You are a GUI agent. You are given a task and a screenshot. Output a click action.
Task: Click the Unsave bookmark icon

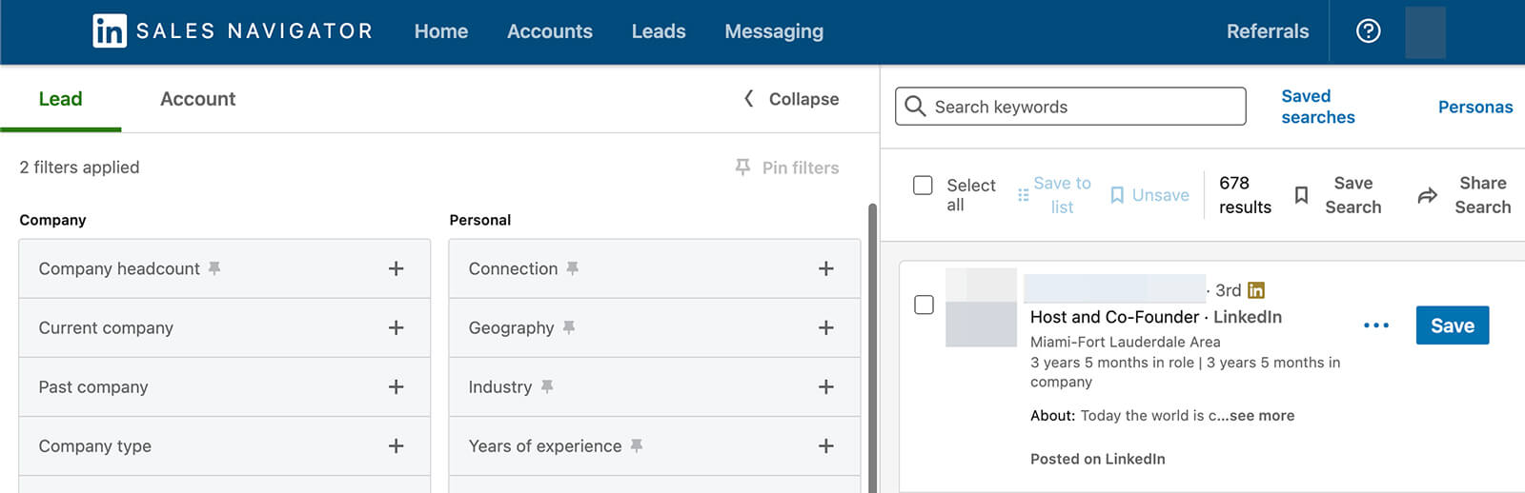(1117, 195)
